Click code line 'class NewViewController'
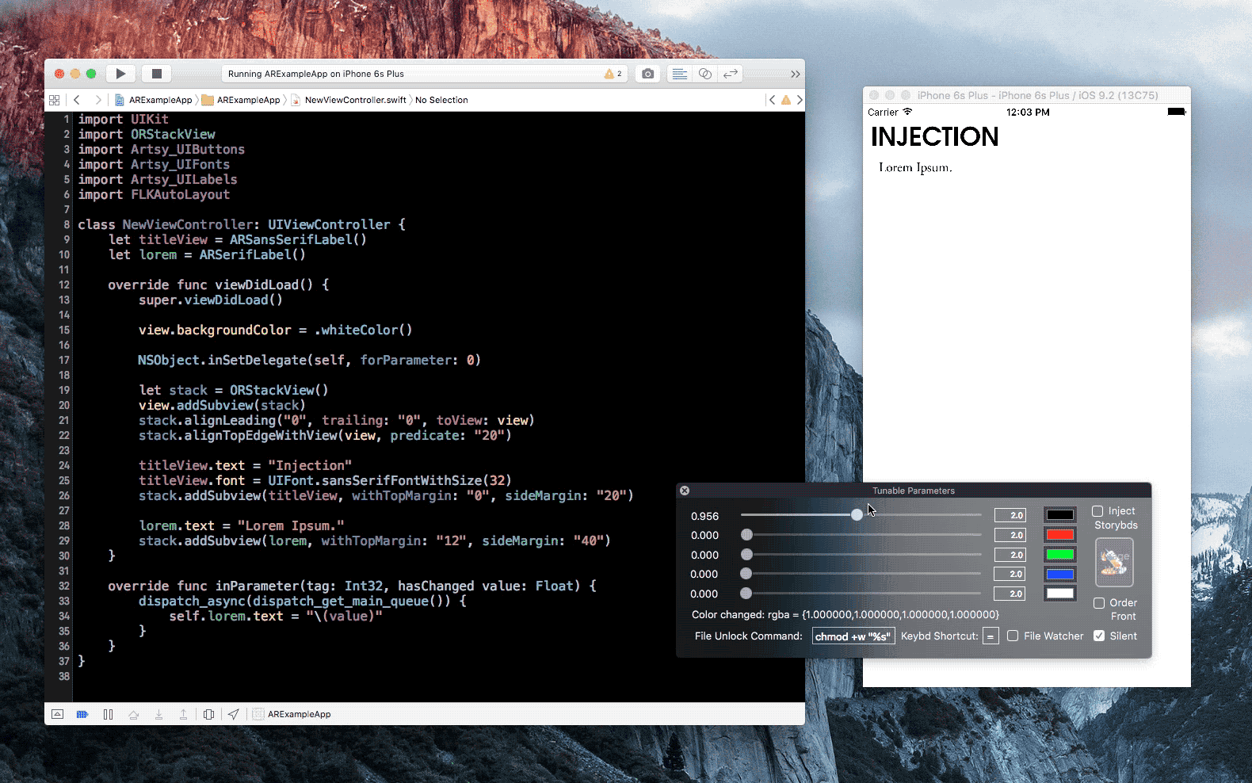1252x783 pixels. click(242, 224)
